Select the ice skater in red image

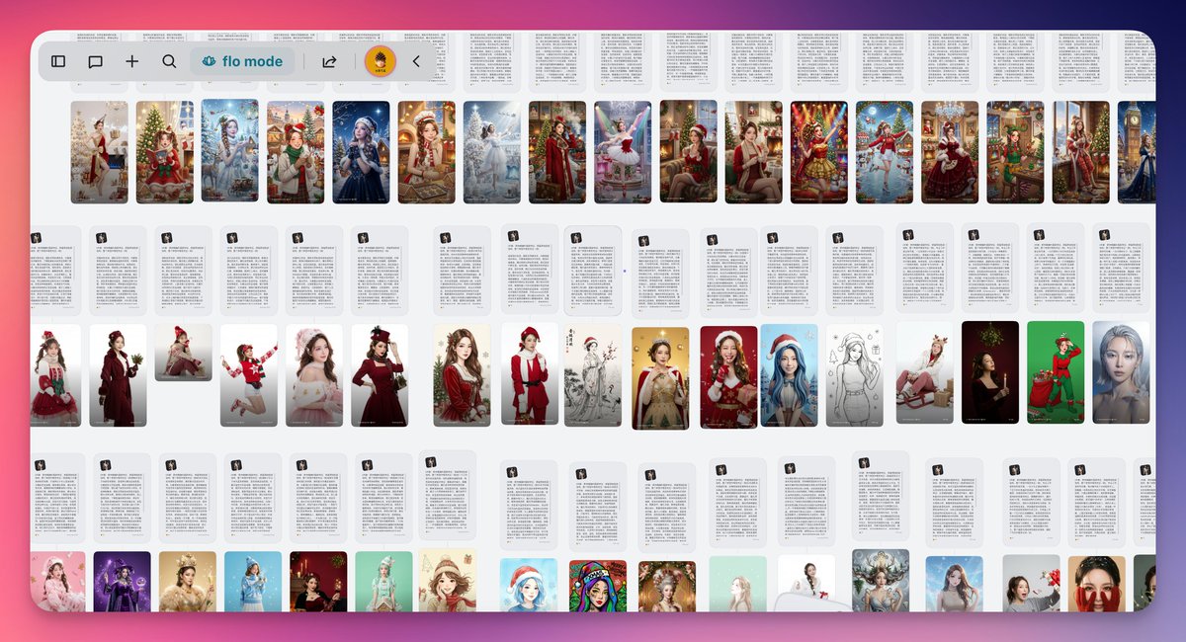pos(884,151)
